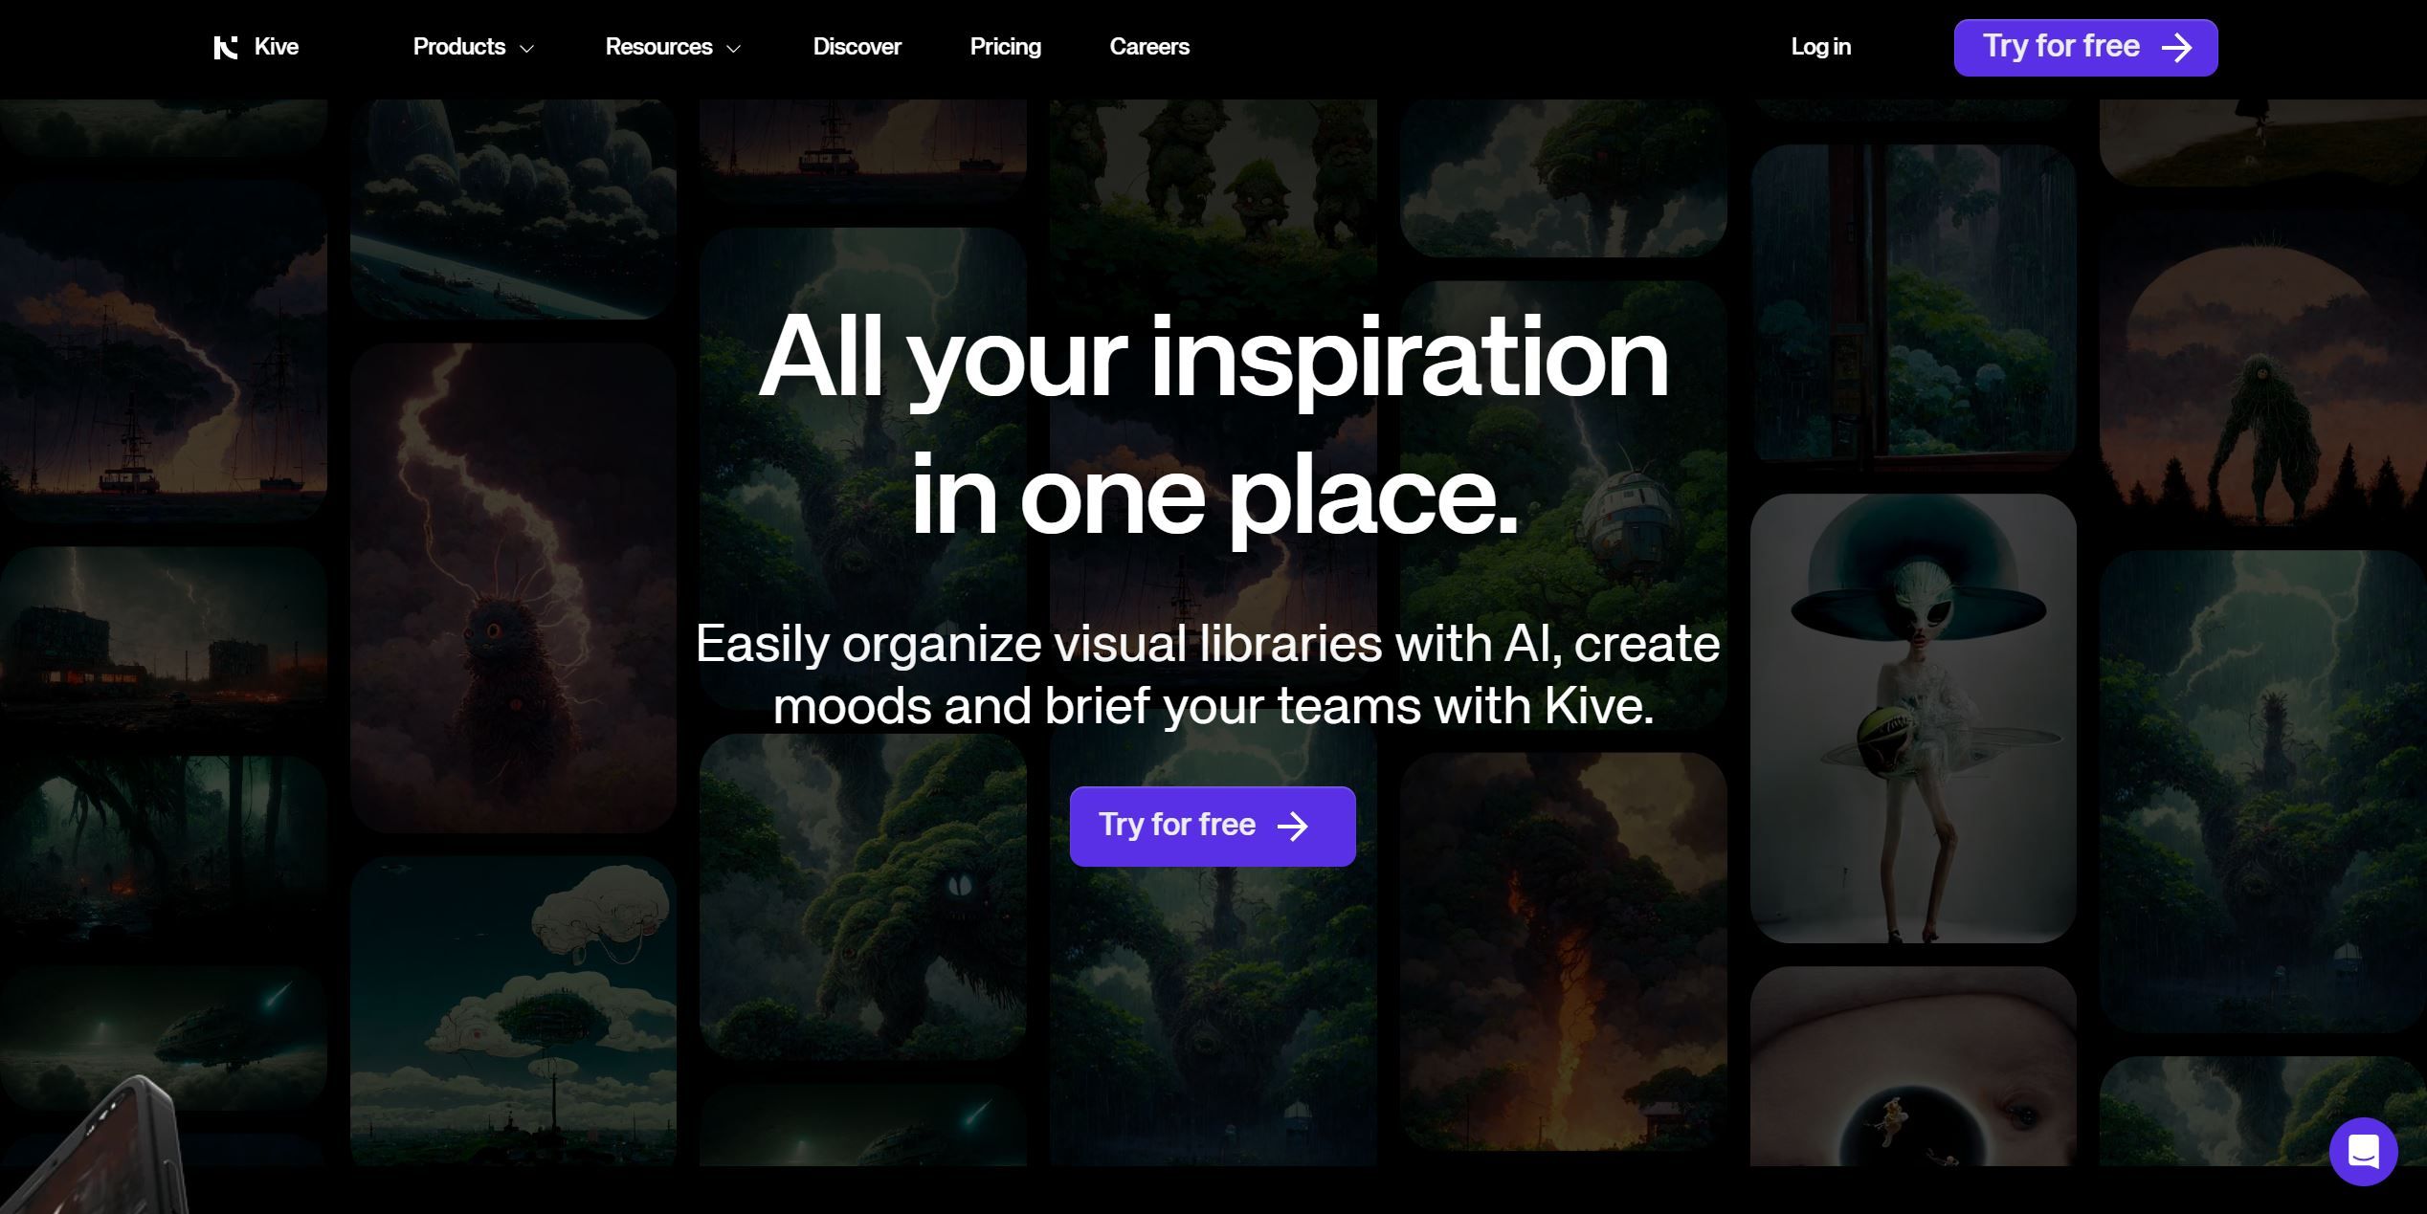
Task: Click the chevron next to Products
Action: (x=527, y=48)
